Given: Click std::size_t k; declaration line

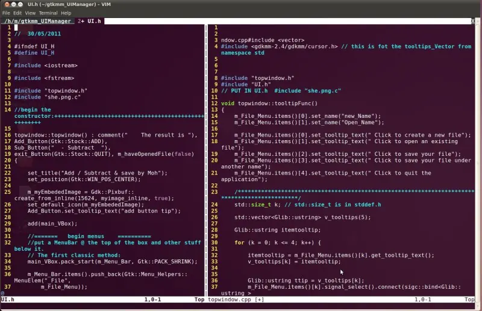Looking at the screenshot, I should [x=257, y=205].
